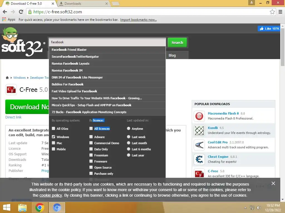This screenshot has width=285, height=213.
Task: Choose suggestion DNN IM of Facebook Like Messenger
Action: point(107,77)
